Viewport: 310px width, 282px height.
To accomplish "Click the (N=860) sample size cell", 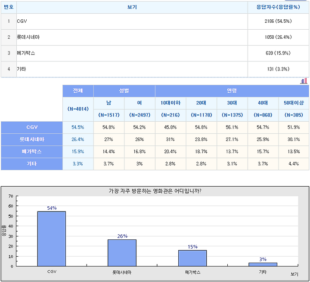I will coord(263,115).
